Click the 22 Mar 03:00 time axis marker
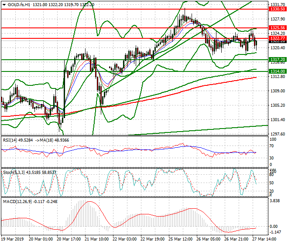Viewport: 288px width, 244px height. pyautogui.click(x=125, y=239)
